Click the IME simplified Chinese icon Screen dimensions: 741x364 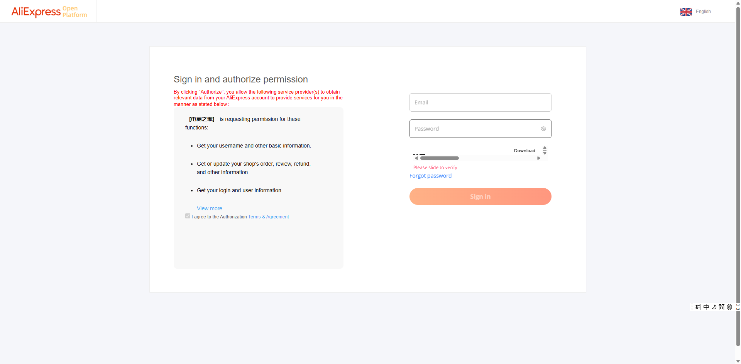pyautogui.click(x=721, y=307)
